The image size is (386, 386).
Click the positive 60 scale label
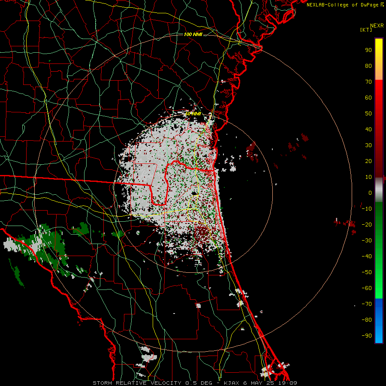(x=368, y=97)
